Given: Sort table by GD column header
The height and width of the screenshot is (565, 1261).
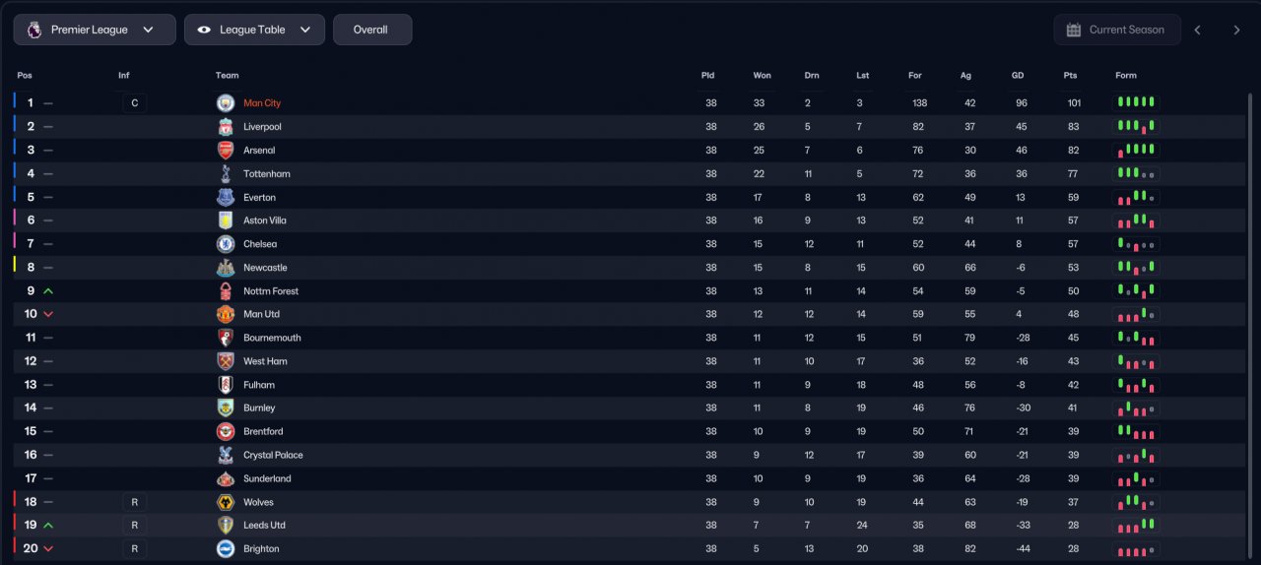Looking at the screenshot, I should tap(1018, 76).
